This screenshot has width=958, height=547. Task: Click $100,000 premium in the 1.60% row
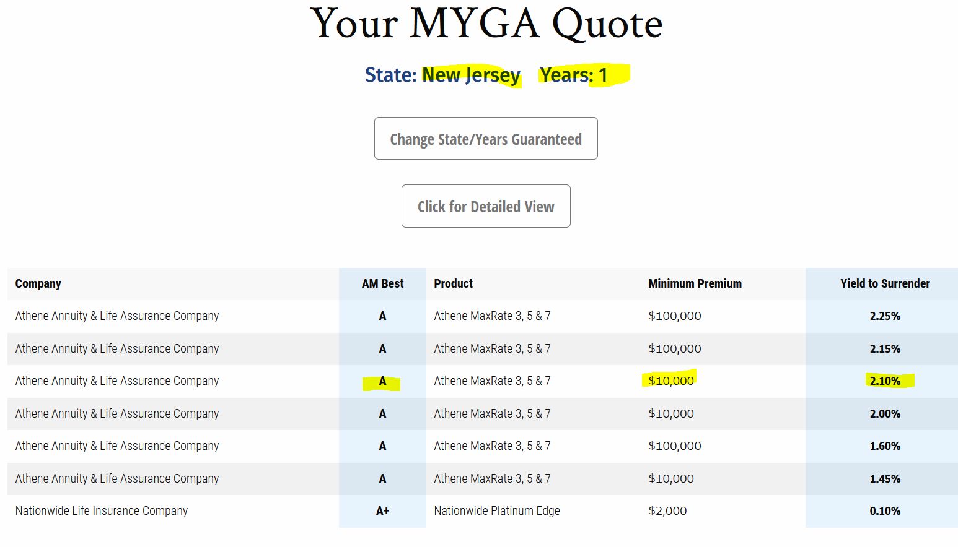pyautogui.click(x=675, y=446)
